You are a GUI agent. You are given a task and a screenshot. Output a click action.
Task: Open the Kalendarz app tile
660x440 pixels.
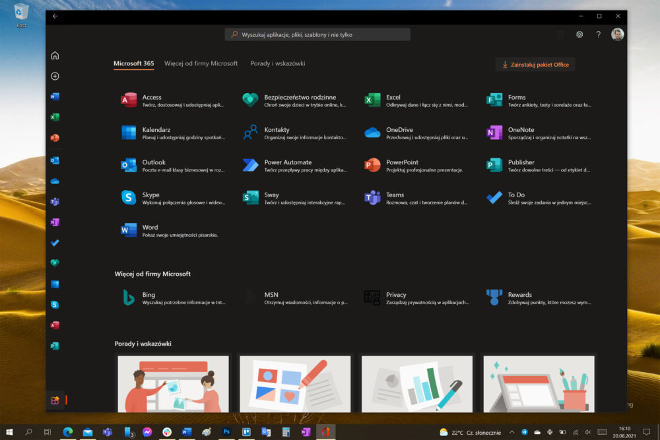click(172, 133)
